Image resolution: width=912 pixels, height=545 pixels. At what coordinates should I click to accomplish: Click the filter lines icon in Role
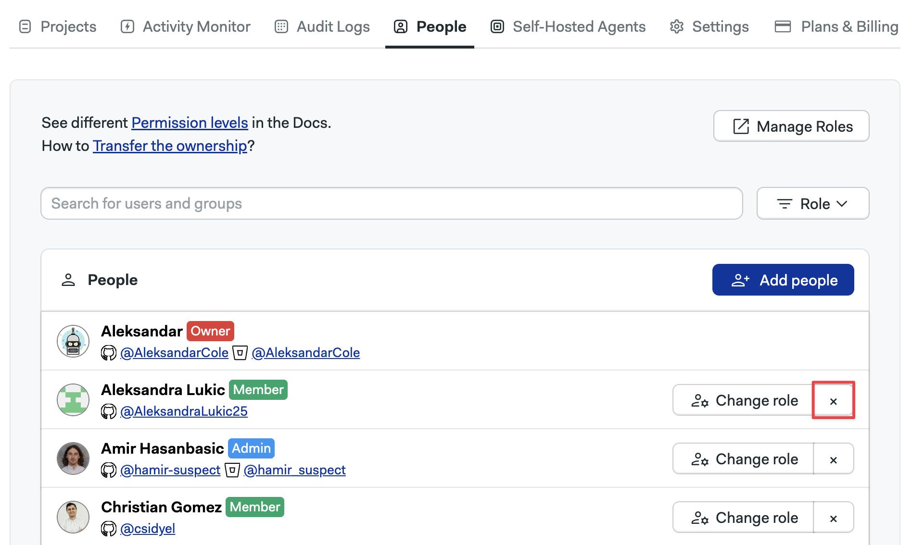pyautogui.click(x=785, y=204)
